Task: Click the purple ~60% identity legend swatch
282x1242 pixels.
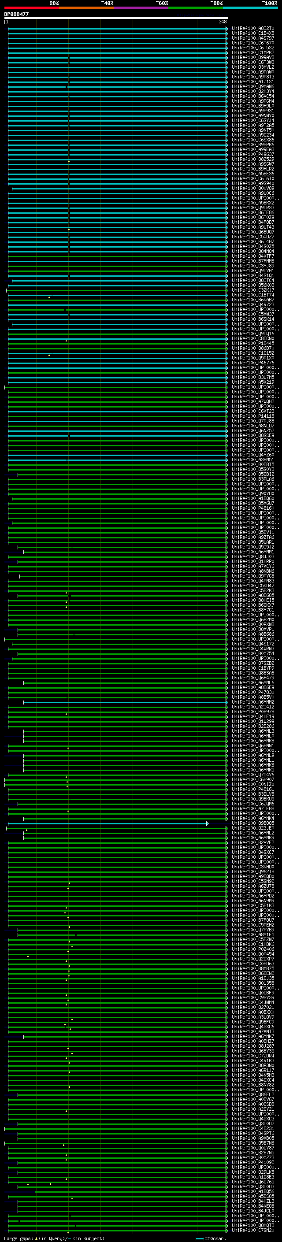Action: coord(141,8)
